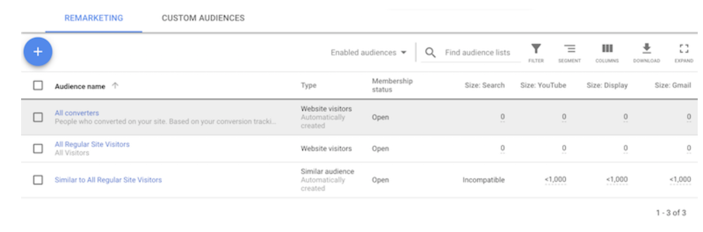Open the All converters audience link

[x=77, y=113]
